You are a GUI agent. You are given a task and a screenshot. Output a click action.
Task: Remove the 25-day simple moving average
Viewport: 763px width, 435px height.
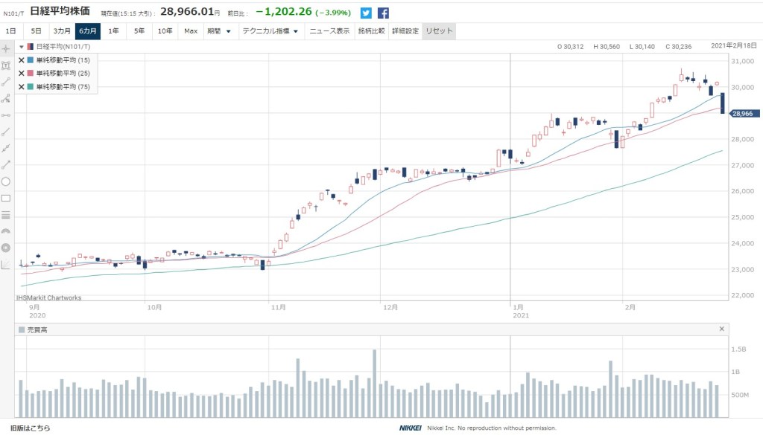click(21, 74)
